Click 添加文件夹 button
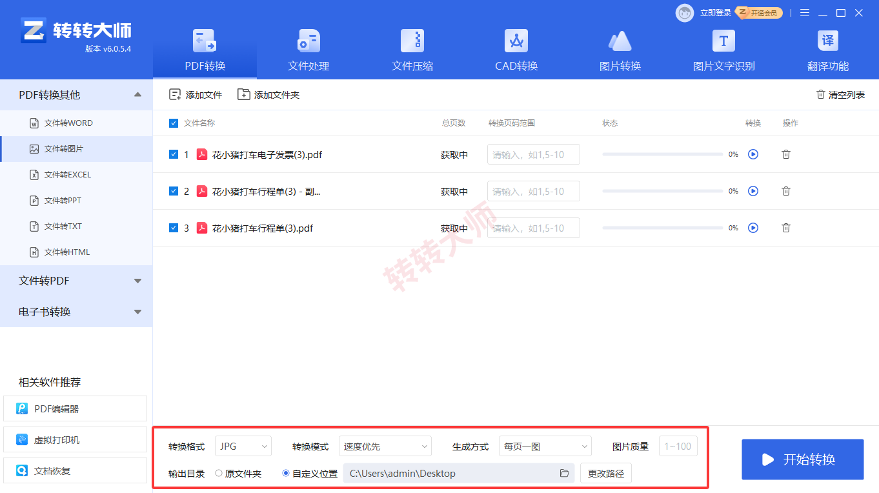879x493 pixels. [268, 95]
